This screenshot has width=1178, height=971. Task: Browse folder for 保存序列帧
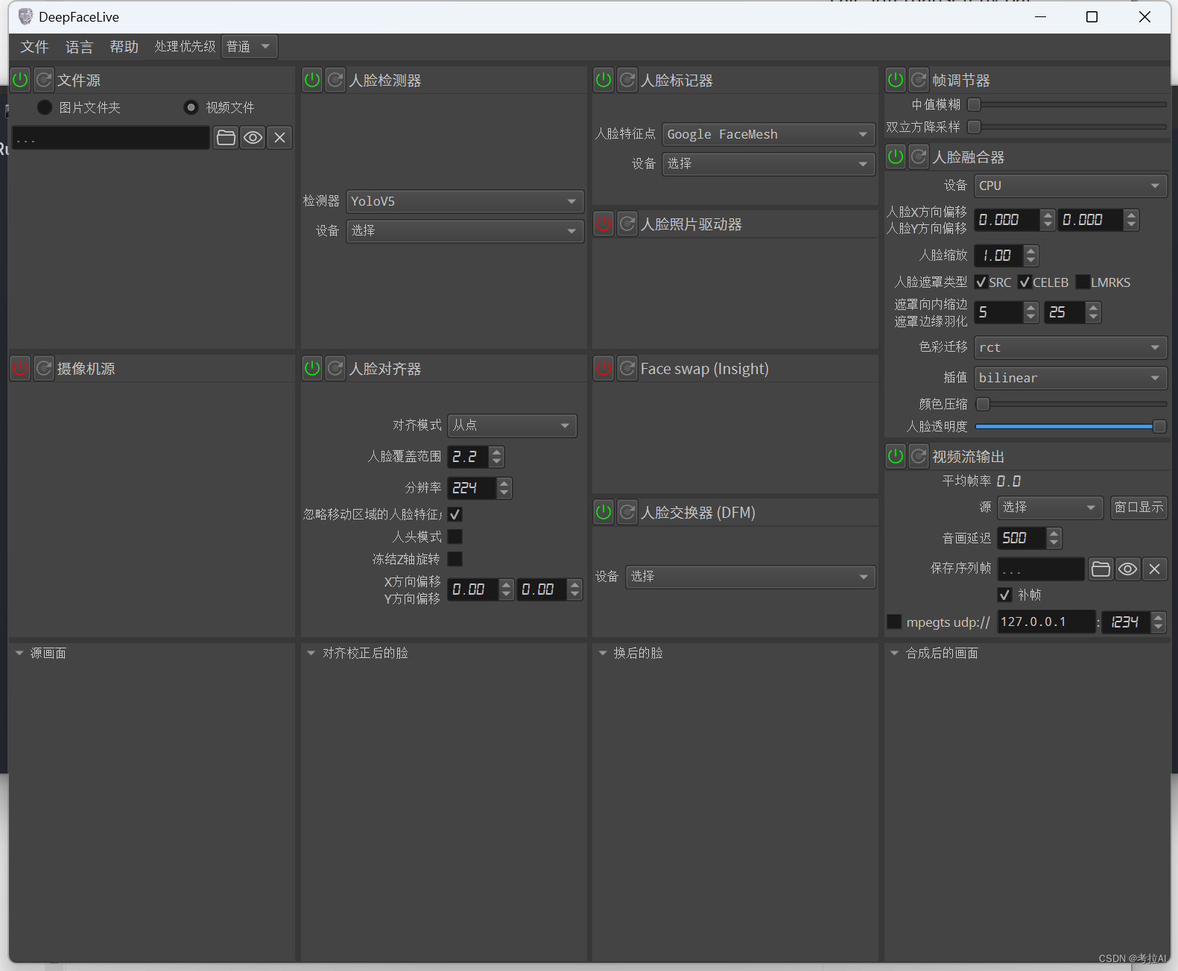pyautogui.click(x=1101, y=569)
